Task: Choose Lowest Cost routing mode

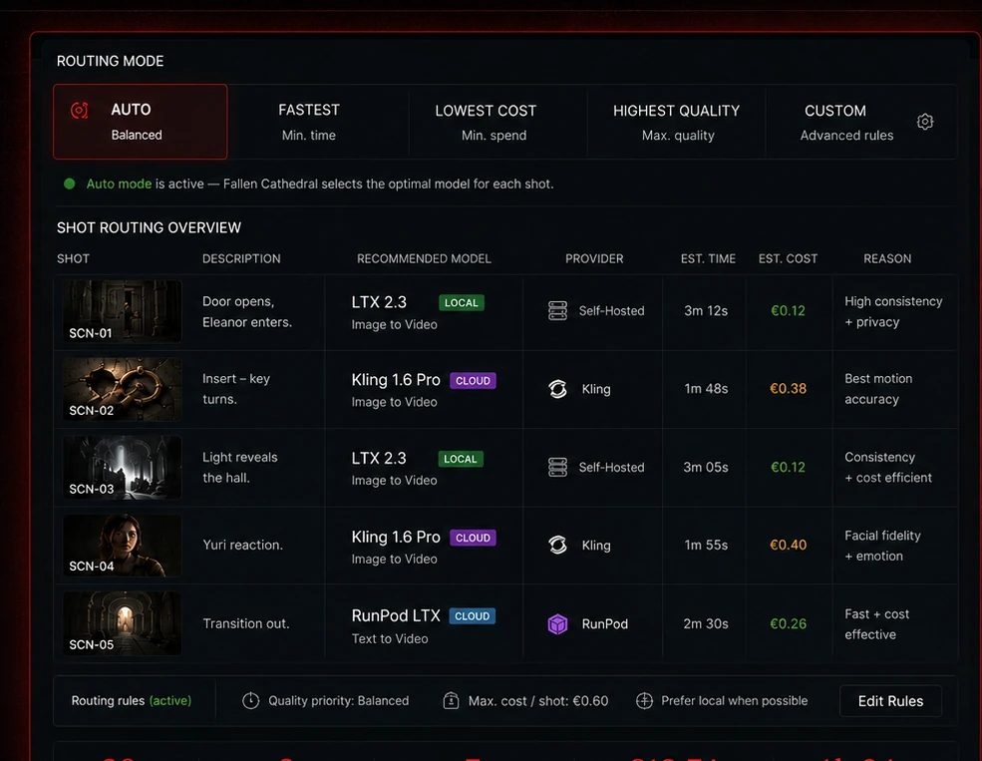Action: (x=486, y=122)
